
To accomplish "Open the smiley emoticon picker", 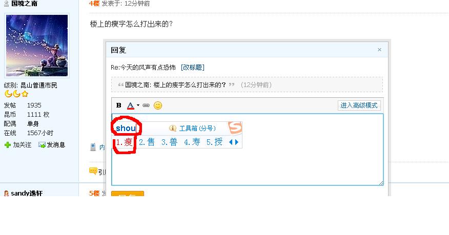I will click(158, 105).
